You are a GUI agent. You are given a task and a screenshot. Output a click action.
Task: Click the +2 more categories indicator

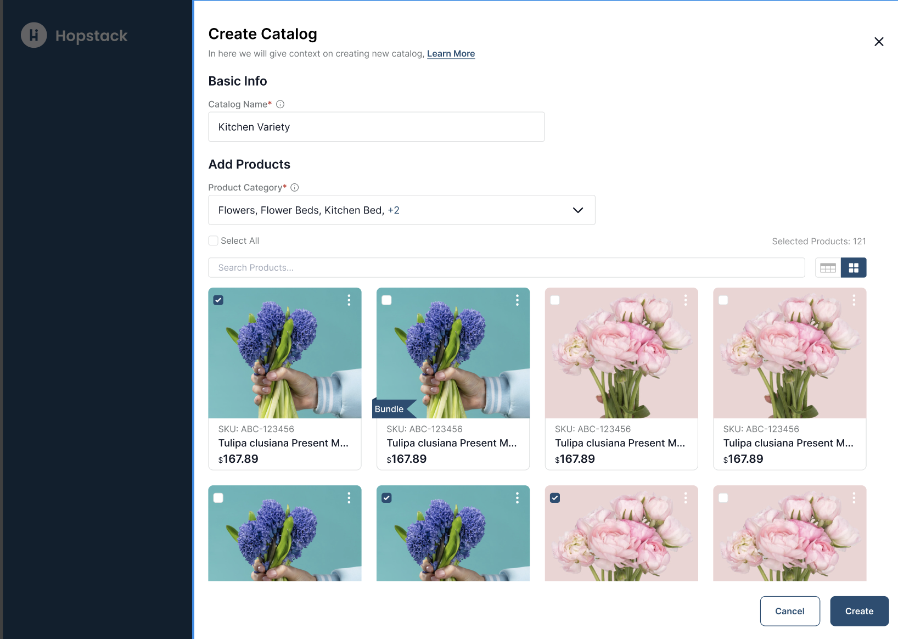point(394,210)
